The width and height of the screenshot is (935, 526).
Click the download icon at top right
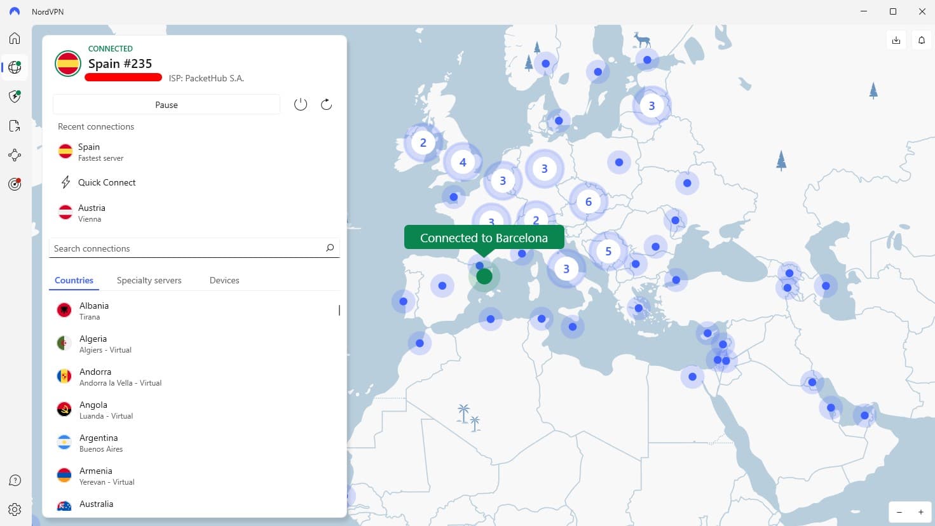click(x=896, y=40)
